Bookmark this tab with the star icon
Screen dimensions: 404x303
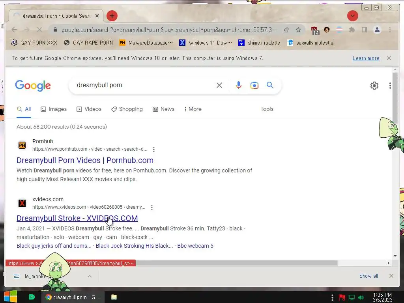tap(298, 30)
